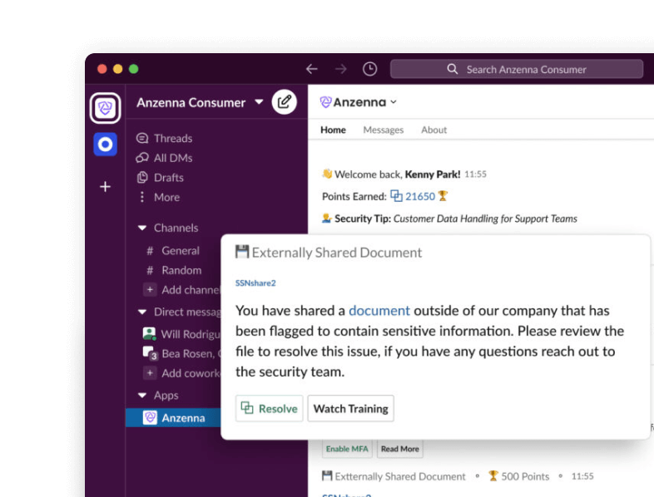Click the Watch Training button
Viewport: 654px width, 497px height.
pos(350,409)
